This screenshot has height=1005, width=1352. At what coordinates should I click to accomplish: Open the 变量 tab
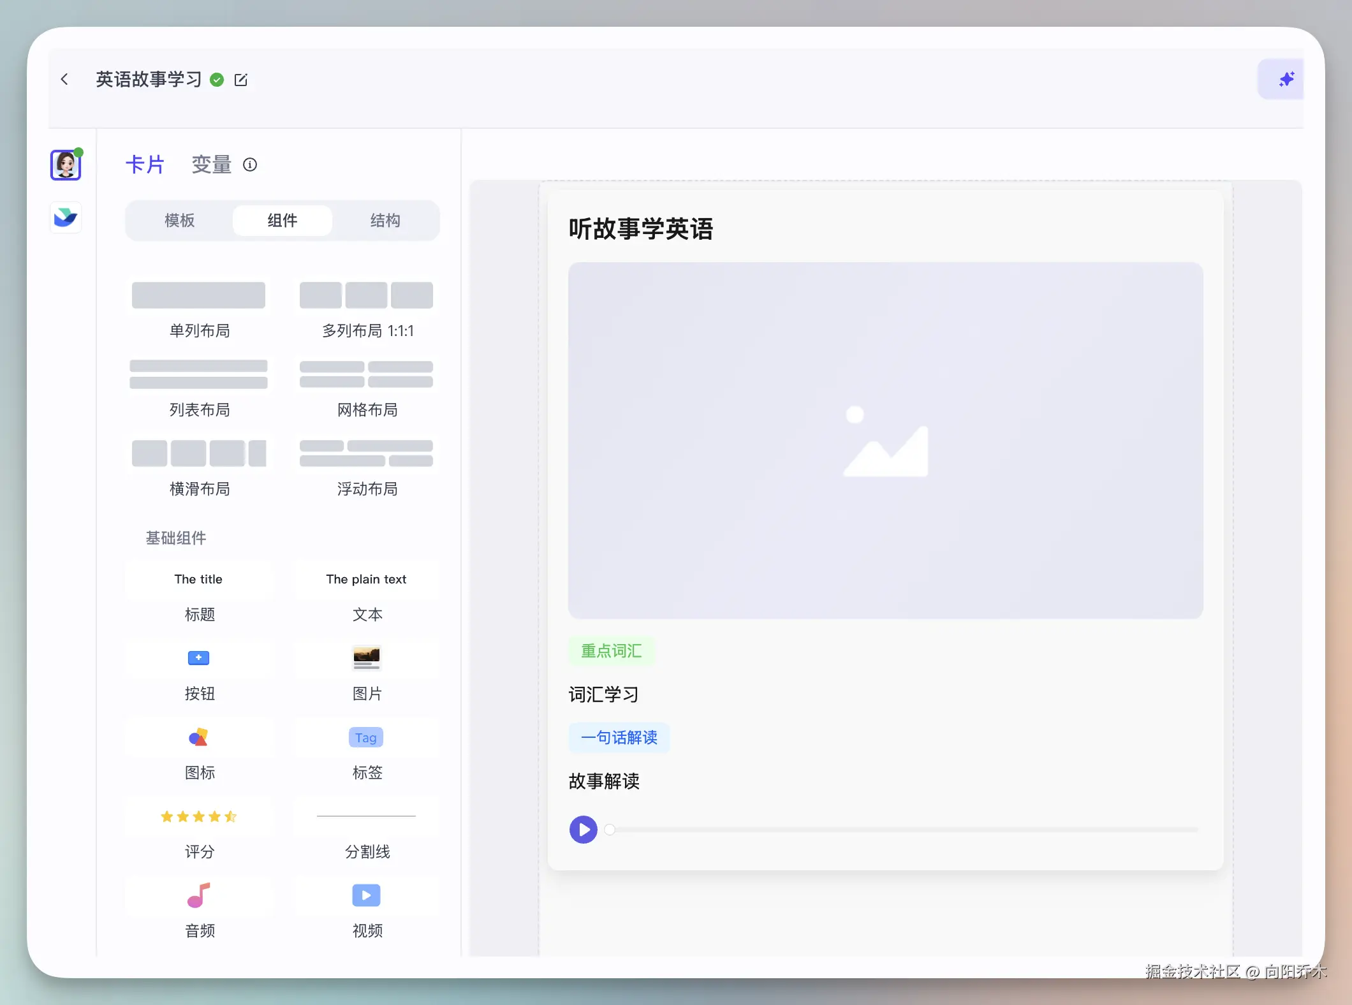(211, 165)
